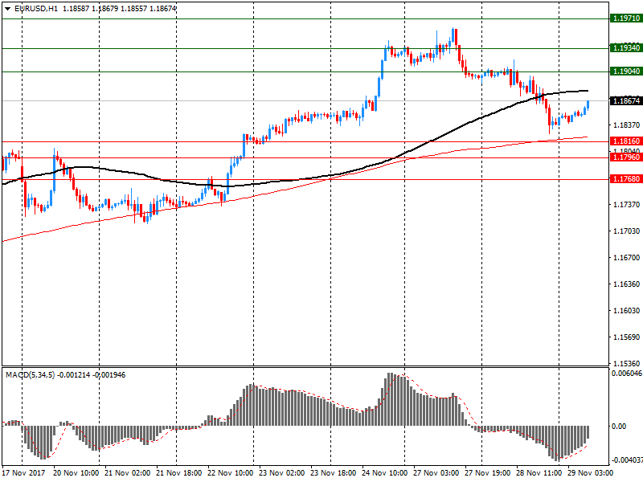The width and height of the screenshot is (643, 482).
Task: Click the 1.18370 price scale value
Action: (626, 125)
